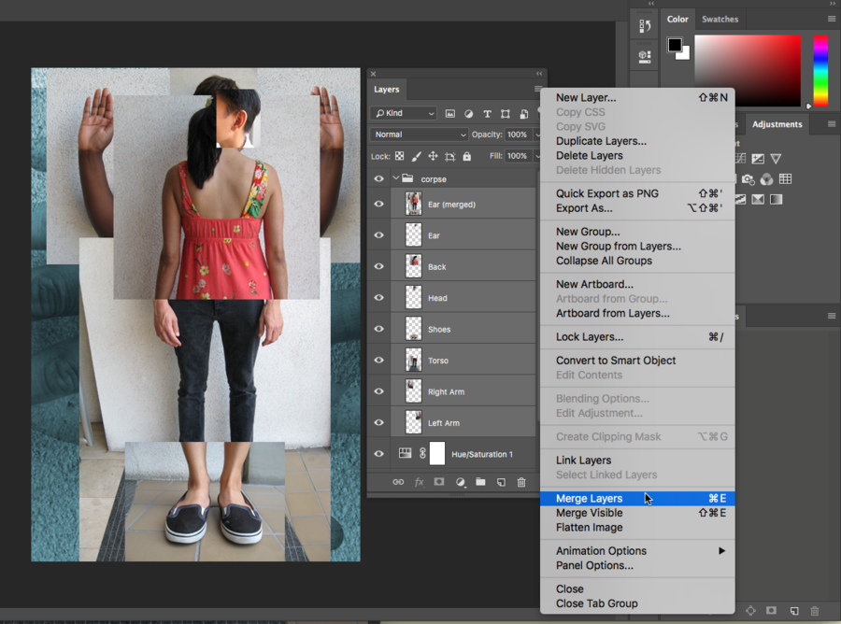Viewport: 841px width, 624px height.
Task: Click the create new layer icon
Action: (x=501, y=482)
